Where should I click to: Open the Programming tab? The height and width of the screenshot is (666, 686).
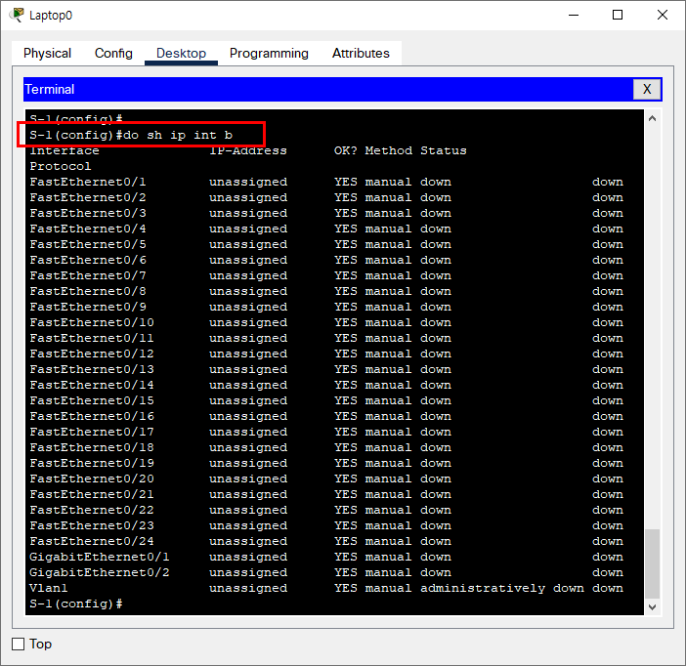tap(269, 54)
